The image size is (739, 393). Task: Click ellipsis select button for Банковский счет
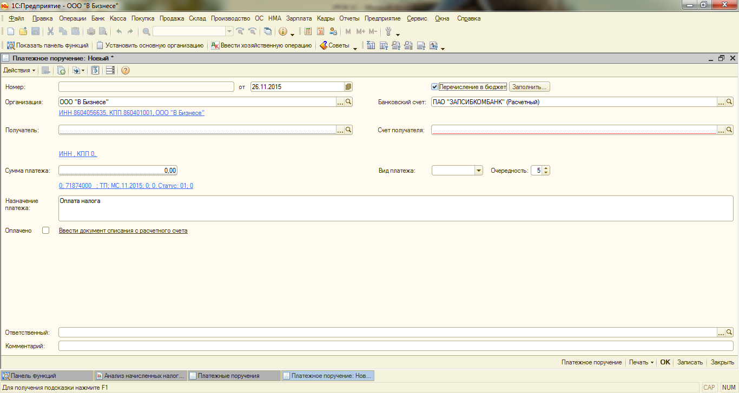(721, 101)
